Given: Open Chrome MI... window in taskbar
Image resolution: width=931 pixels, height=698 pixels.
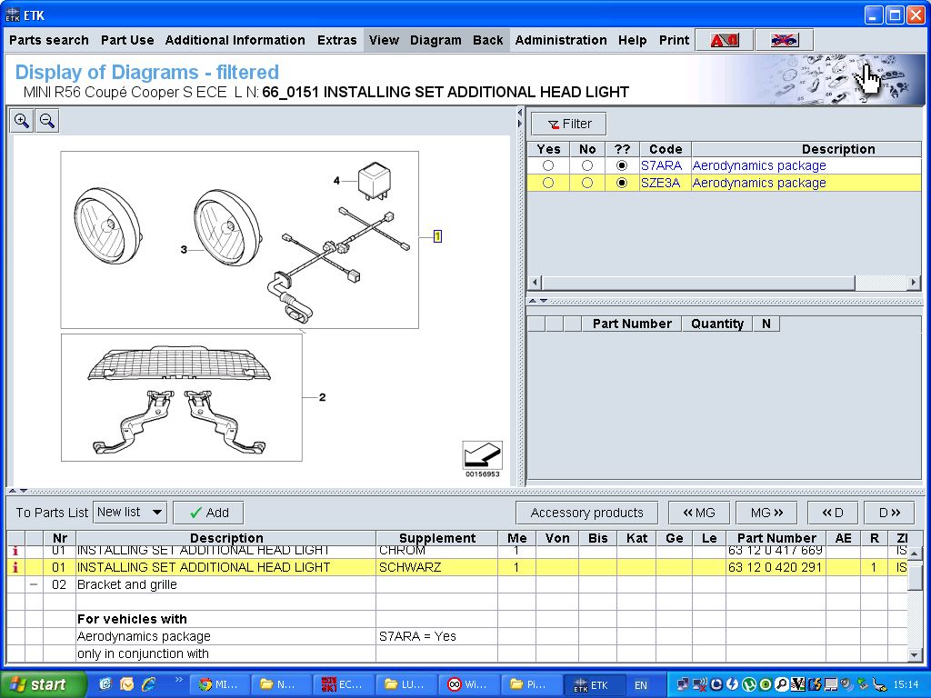Looking at the screenshot, I should (217, 684).
